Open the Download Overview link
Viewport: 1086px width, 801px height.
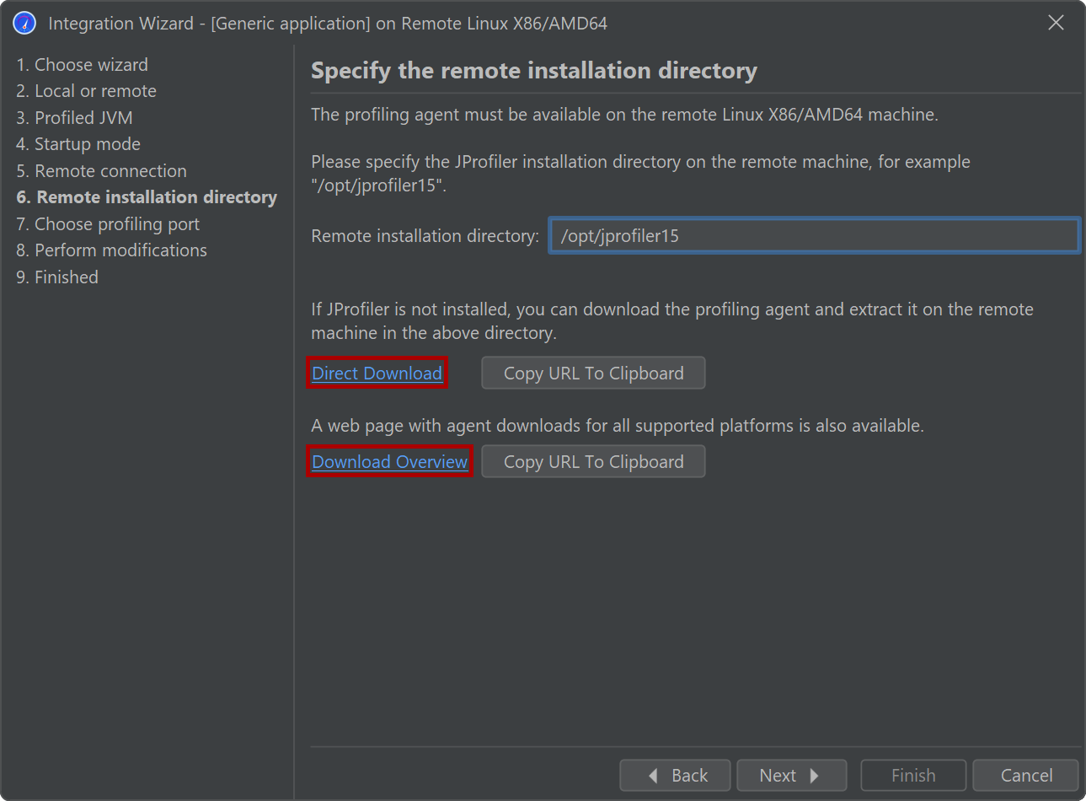[389, 461]
